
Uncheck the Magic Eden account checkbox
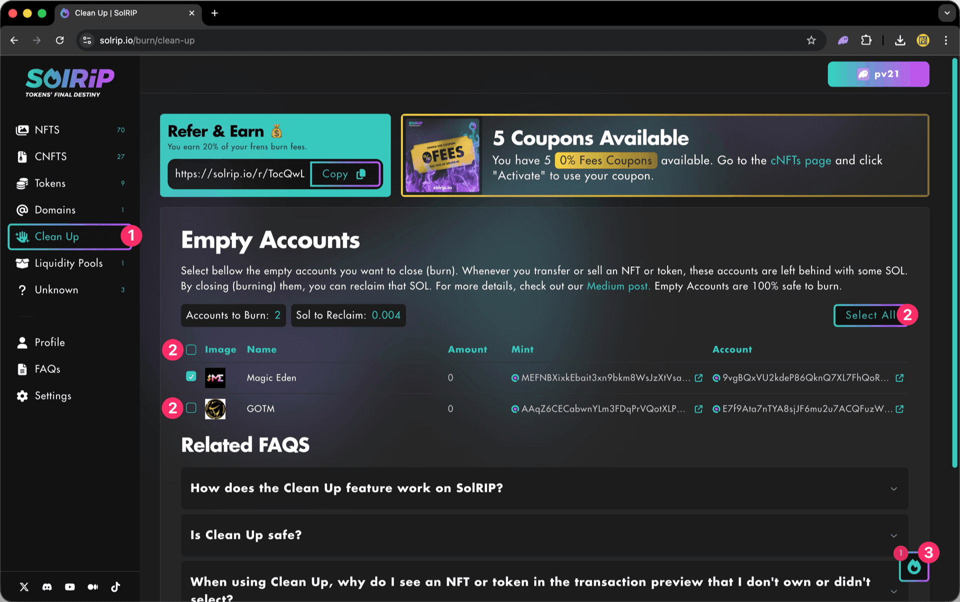[x=191, y=376]
